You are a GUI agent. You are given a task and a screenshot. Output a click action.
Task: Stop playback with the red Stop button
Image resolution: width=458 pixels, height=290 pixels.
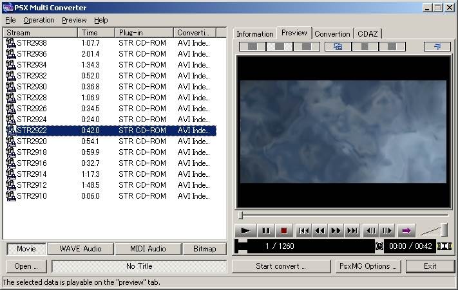pyautogui.click(x=283, y=231)
